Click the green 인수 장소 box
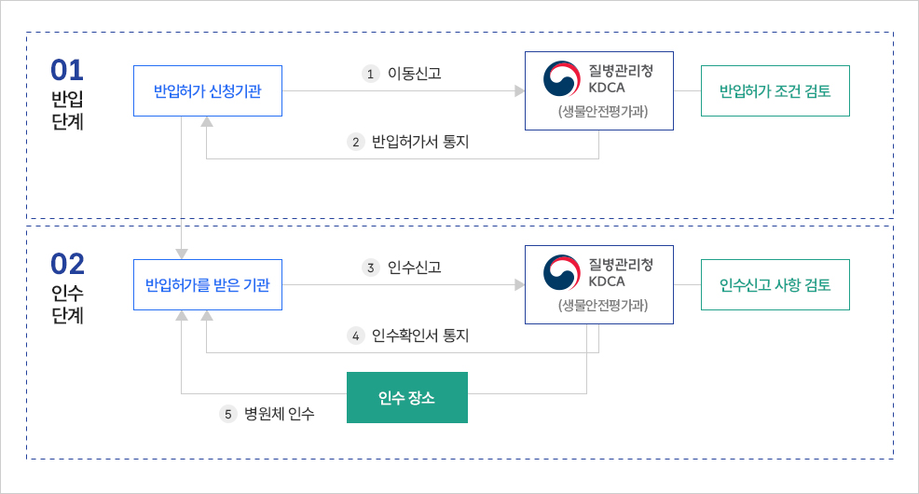This screenshot has width=919, height=494. click(x=406, y=398)
